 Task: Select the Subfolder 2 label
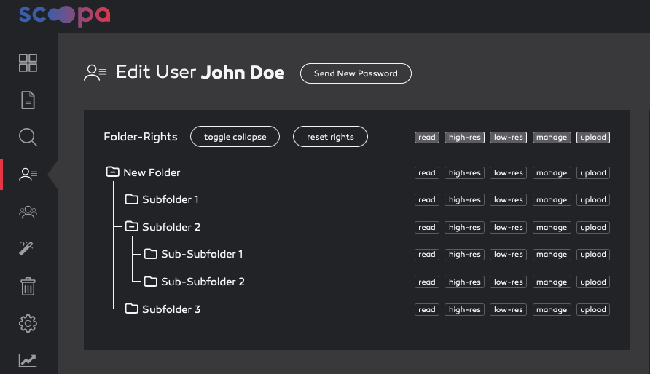[x=171, y=227]
